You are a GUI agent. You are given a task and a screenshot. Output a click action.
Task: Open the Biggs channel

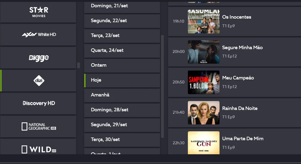pyautogui.click(x=38, y=58)
